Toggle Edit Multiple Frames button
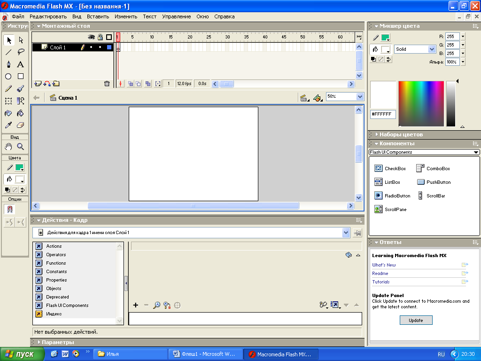The image size is (481, 361). coord(148,84)
